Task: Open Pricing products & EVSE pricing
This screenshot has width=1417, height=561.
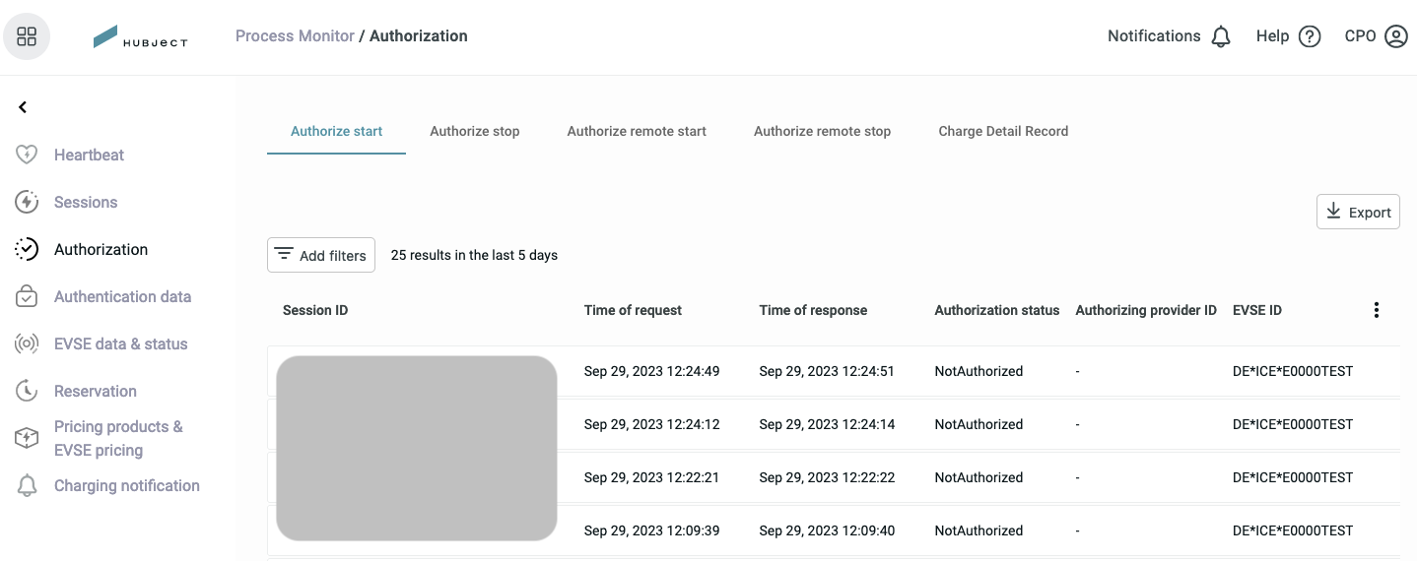Action: coord(118,438)
